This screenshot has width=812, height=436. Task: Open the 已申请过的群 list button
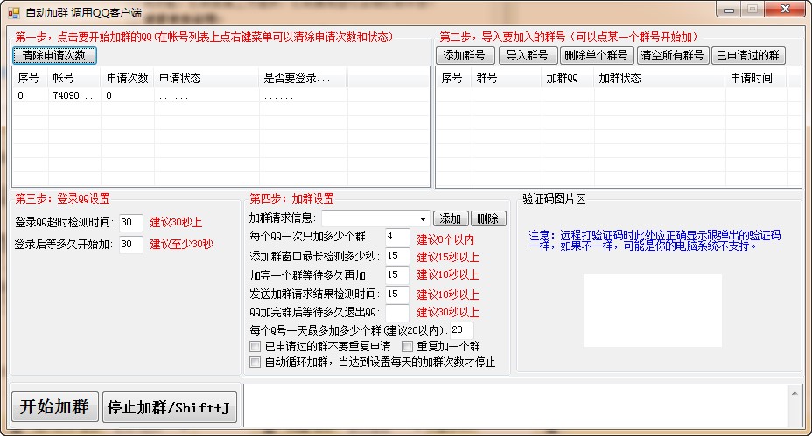(747, 55)
